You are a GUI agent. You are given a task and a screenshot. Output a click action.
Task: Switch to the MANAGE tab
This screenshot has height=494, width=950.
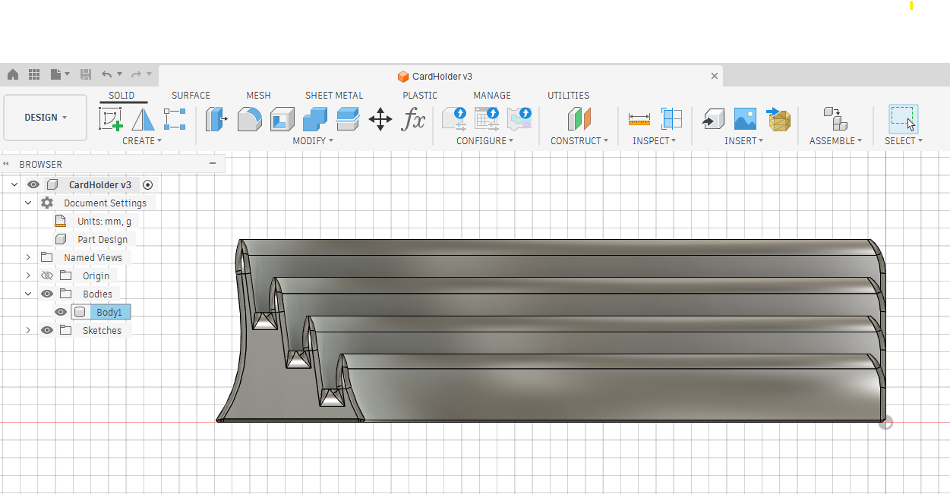pyautogui.click(x=492, y=96)
